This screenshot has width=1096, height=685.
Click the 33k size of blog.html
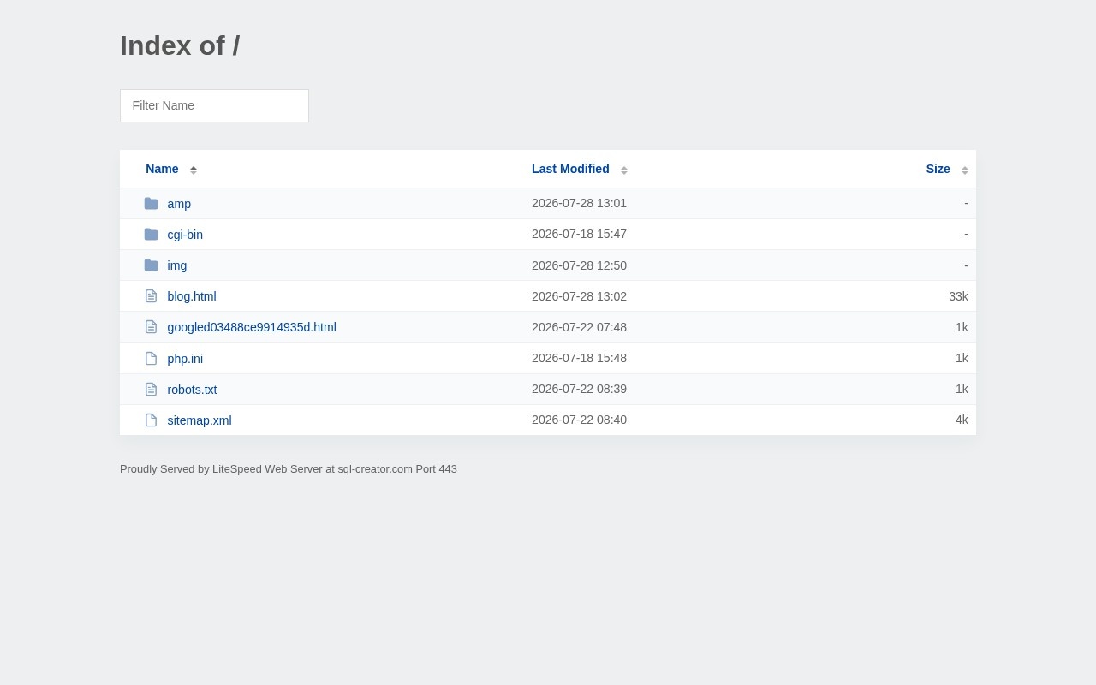click(958, 296)
